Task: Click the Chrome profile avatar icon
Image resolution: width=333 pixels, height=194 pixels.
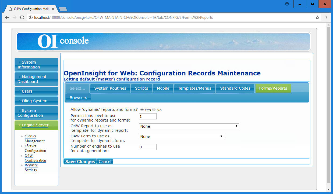Action: click(x=287, y=4)
